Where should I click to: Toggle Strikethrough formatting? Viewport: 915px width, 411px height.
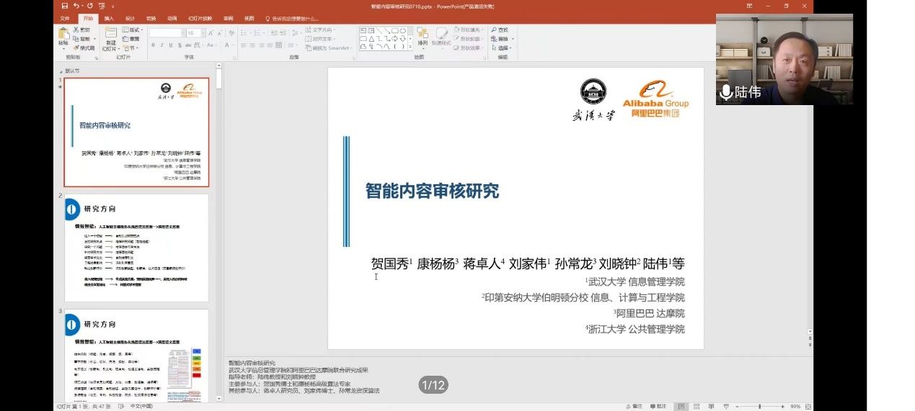click(187, 45)
